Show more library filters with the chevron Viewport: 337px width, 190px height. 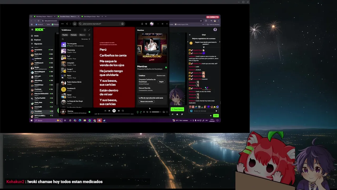coord(89,35)
